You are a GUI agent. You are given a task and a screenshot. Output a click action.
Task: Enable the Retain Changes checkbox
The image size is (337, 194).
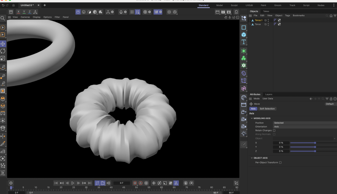tap(274, 130)
